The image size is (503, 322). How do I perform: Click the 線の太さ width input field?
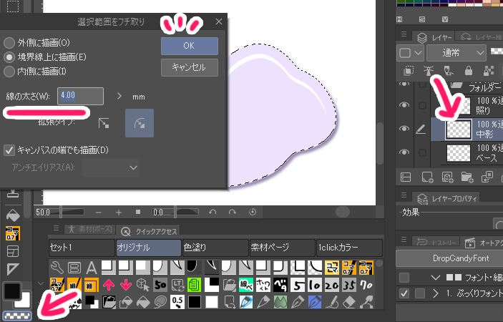coord(80,95)
